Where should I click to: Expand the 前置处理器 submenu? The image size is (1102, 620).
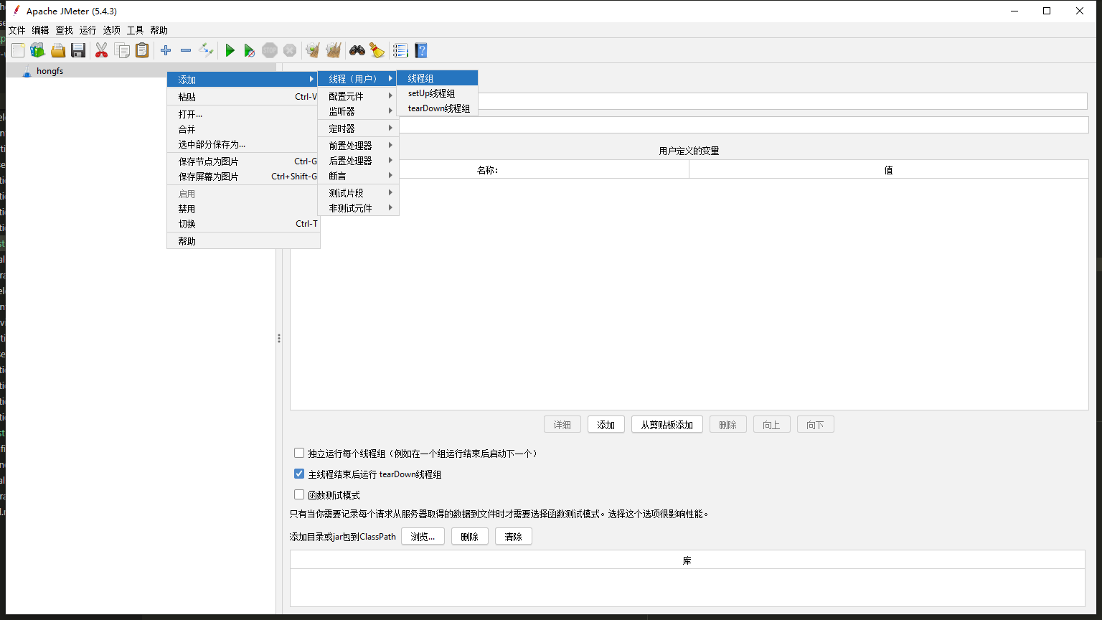[x=358, y=146]
